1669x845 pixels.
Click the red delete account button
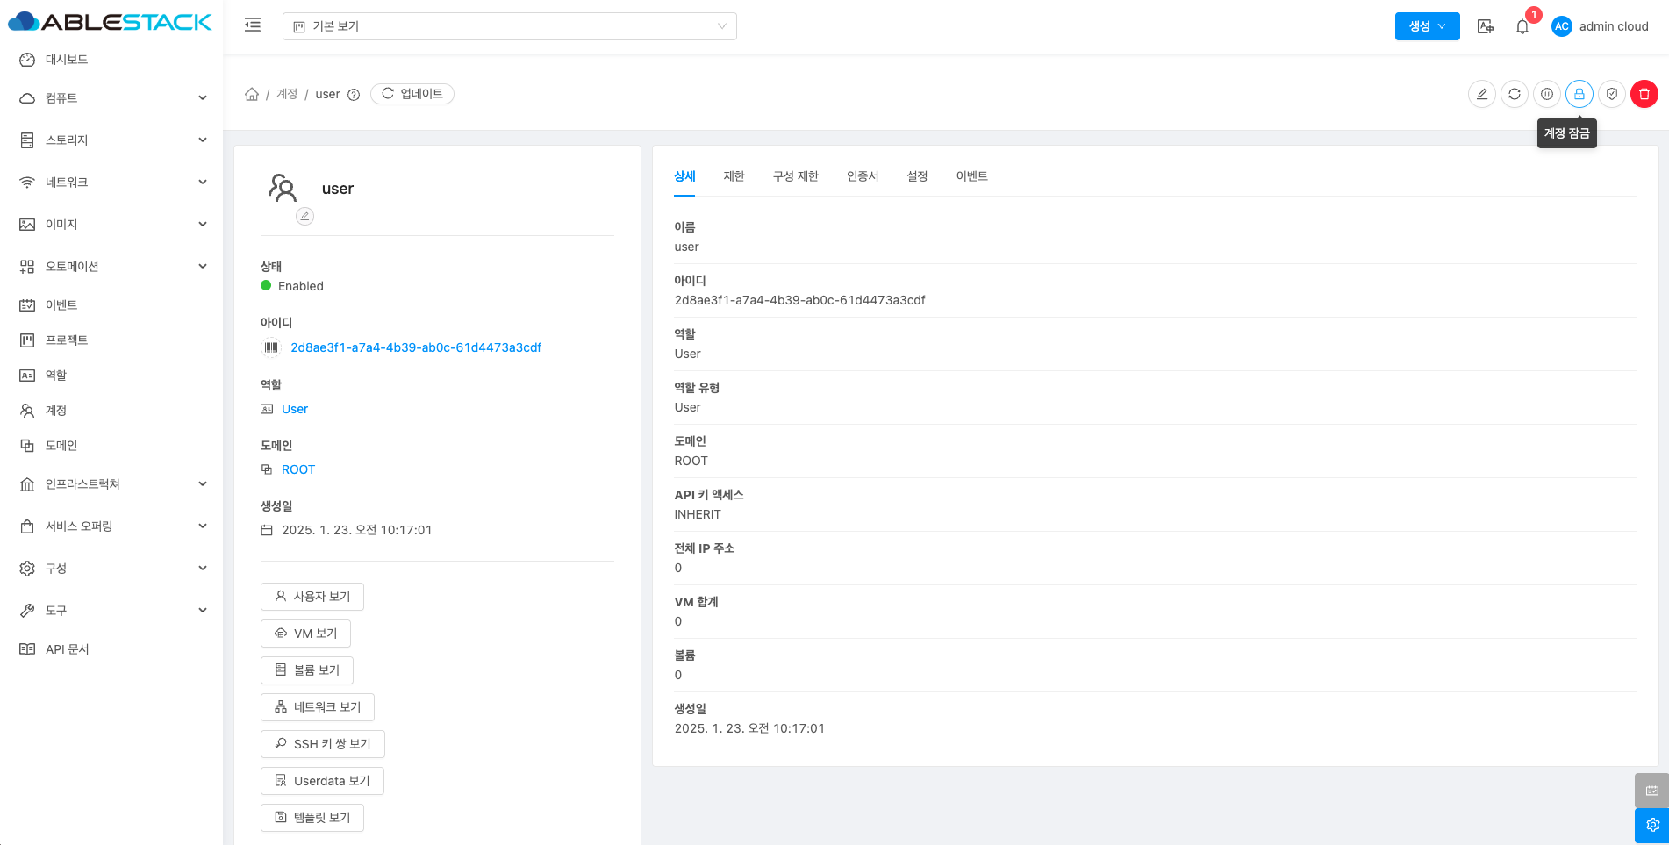pyautogui.click(x=1644, y=94)
